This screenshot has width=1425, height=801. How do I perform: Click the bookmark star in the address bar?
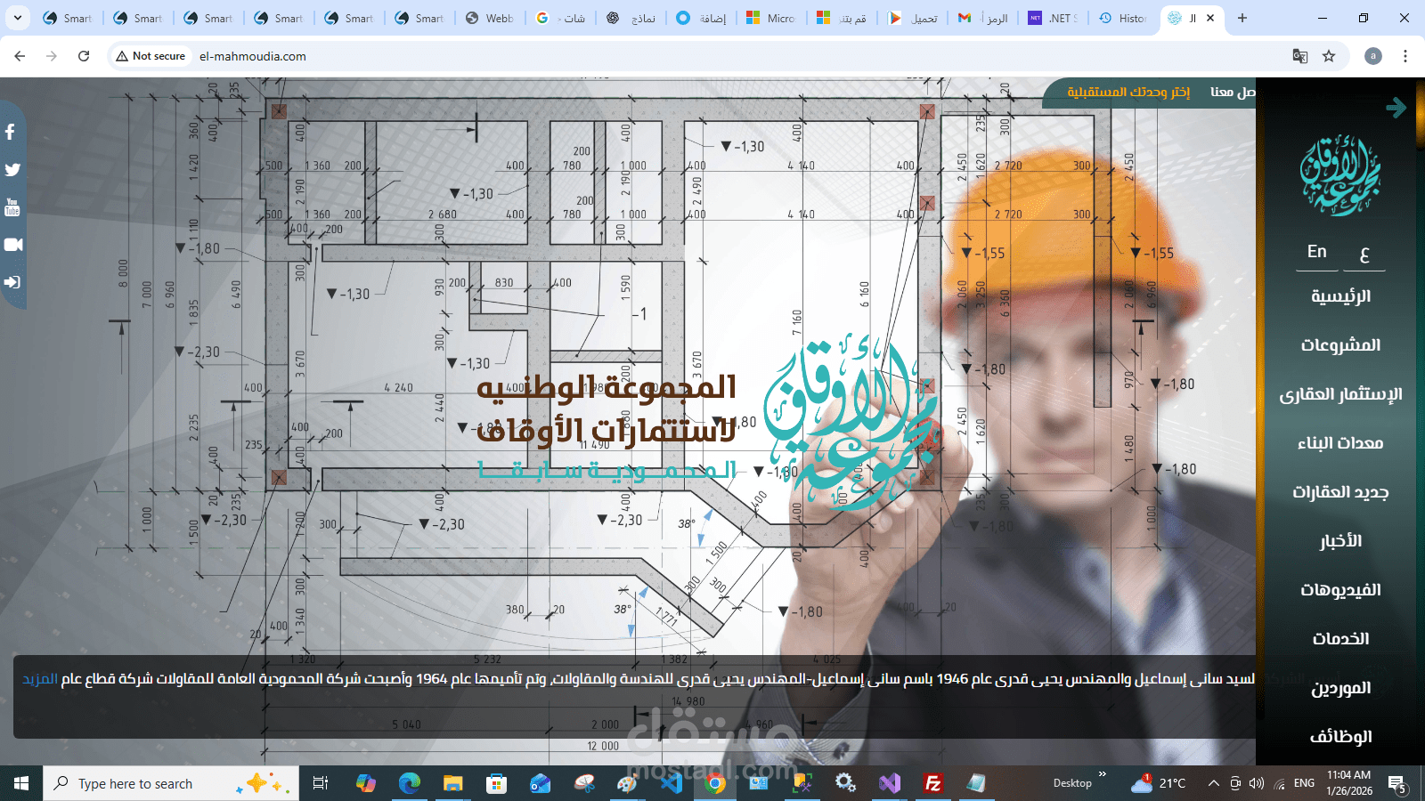click(1330, 55)
